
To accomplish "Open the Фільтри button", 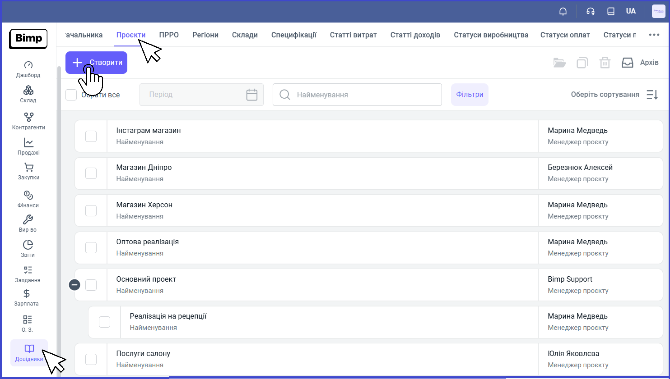I will (x=470, y=95).
